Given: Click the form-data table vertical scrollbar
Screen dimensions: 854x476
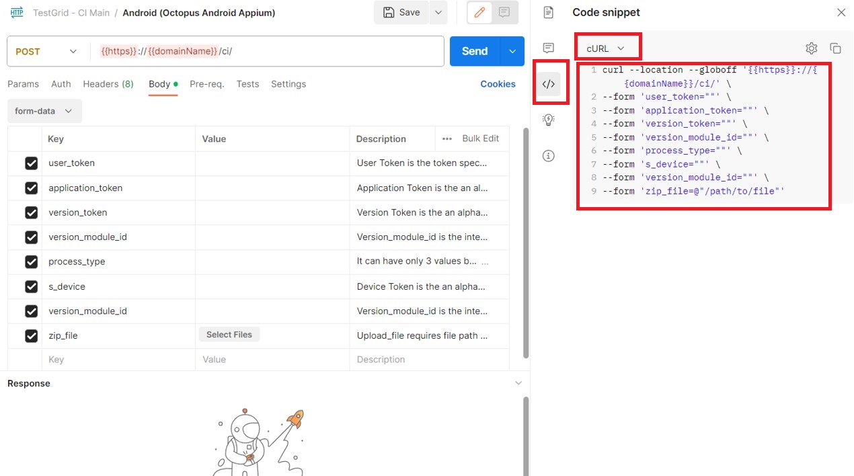Looking at the screenshot, I should [527, 243].
